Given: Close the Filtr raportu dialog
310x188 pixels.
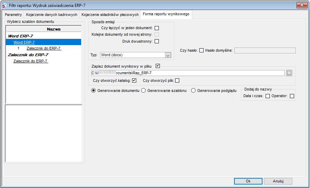Looking at the screenshot, I should 302,5.
